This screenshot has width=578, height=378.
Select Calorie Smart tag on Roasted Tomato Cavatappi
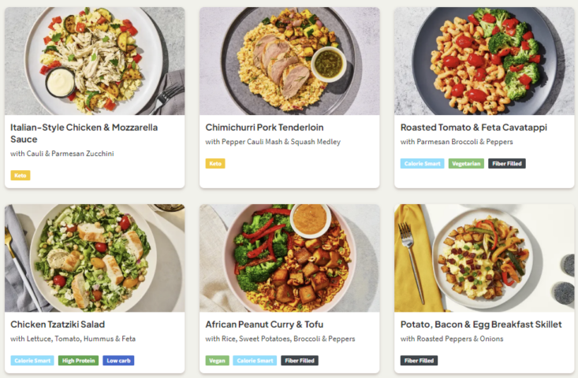[423, 164]
